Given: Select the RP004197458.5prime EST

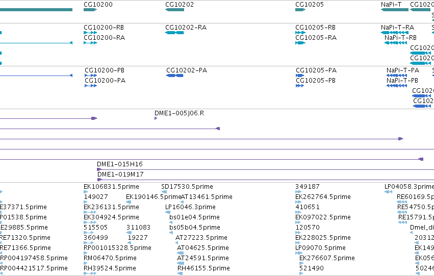Looking at the screenshot, I should click(x=1, y=263).
